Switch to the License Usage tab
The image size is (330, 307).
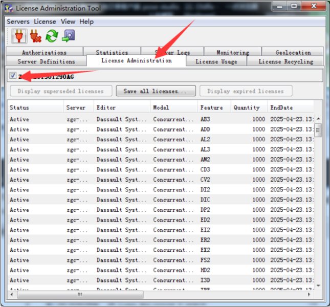pyautogui.click(x=216, y=61)
